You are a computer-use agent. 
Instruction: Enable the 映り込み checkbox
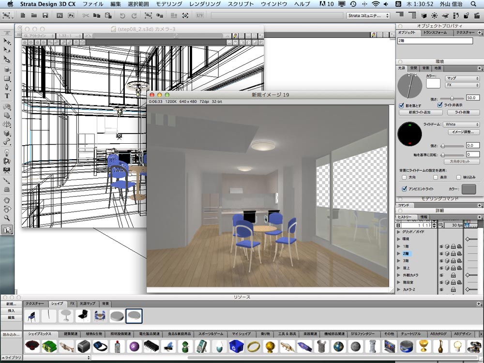pos(458,177)
